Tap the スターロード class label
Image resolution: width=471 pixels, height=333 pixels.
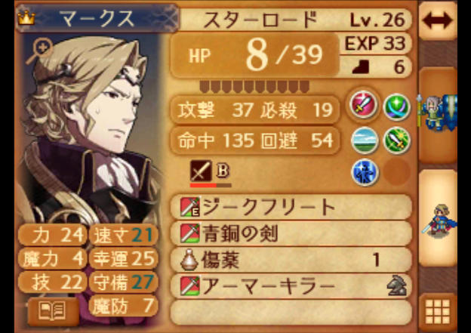click(260, 20)
